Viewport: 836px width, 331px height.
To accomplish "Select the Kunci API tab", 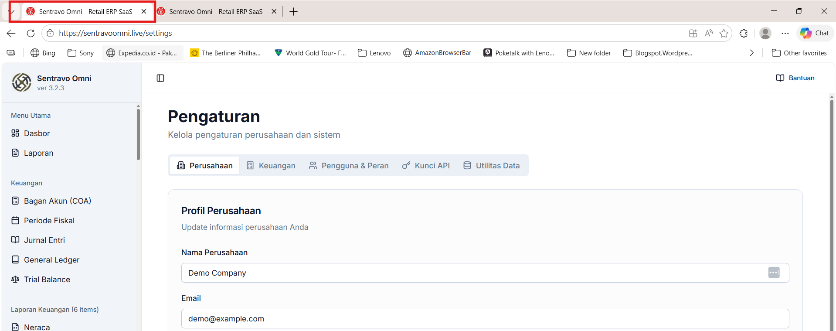I will pos(426,166).
